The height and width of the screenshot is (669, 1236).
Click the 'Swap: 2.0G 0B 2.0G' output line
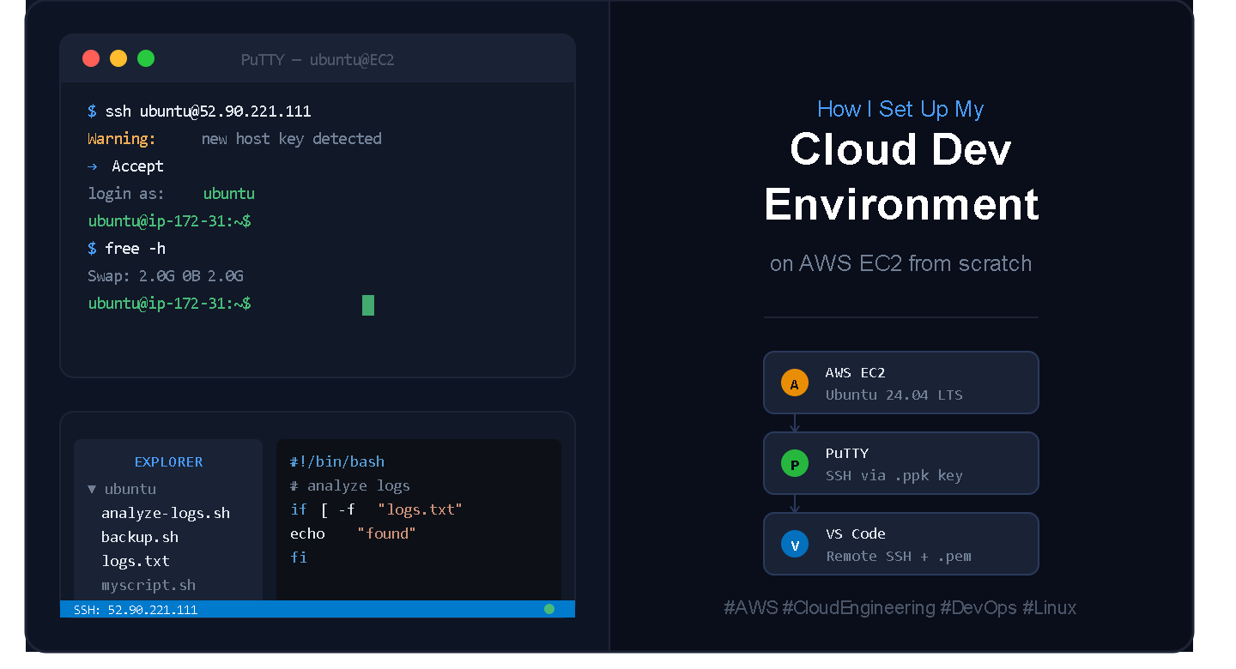[x=166, y=276]
